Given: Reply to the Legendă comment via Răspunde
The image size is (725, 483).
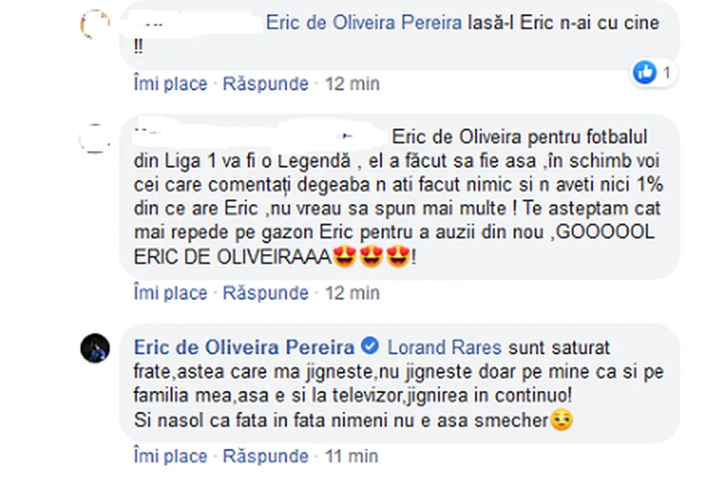Looking at the screenshot, I should 265,293.
